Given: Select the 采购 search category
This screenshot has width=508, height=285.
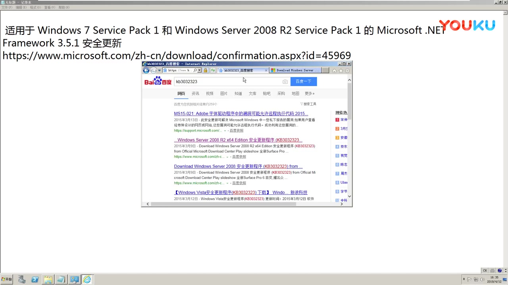Looking at the screenshot, I should [281, 93].
